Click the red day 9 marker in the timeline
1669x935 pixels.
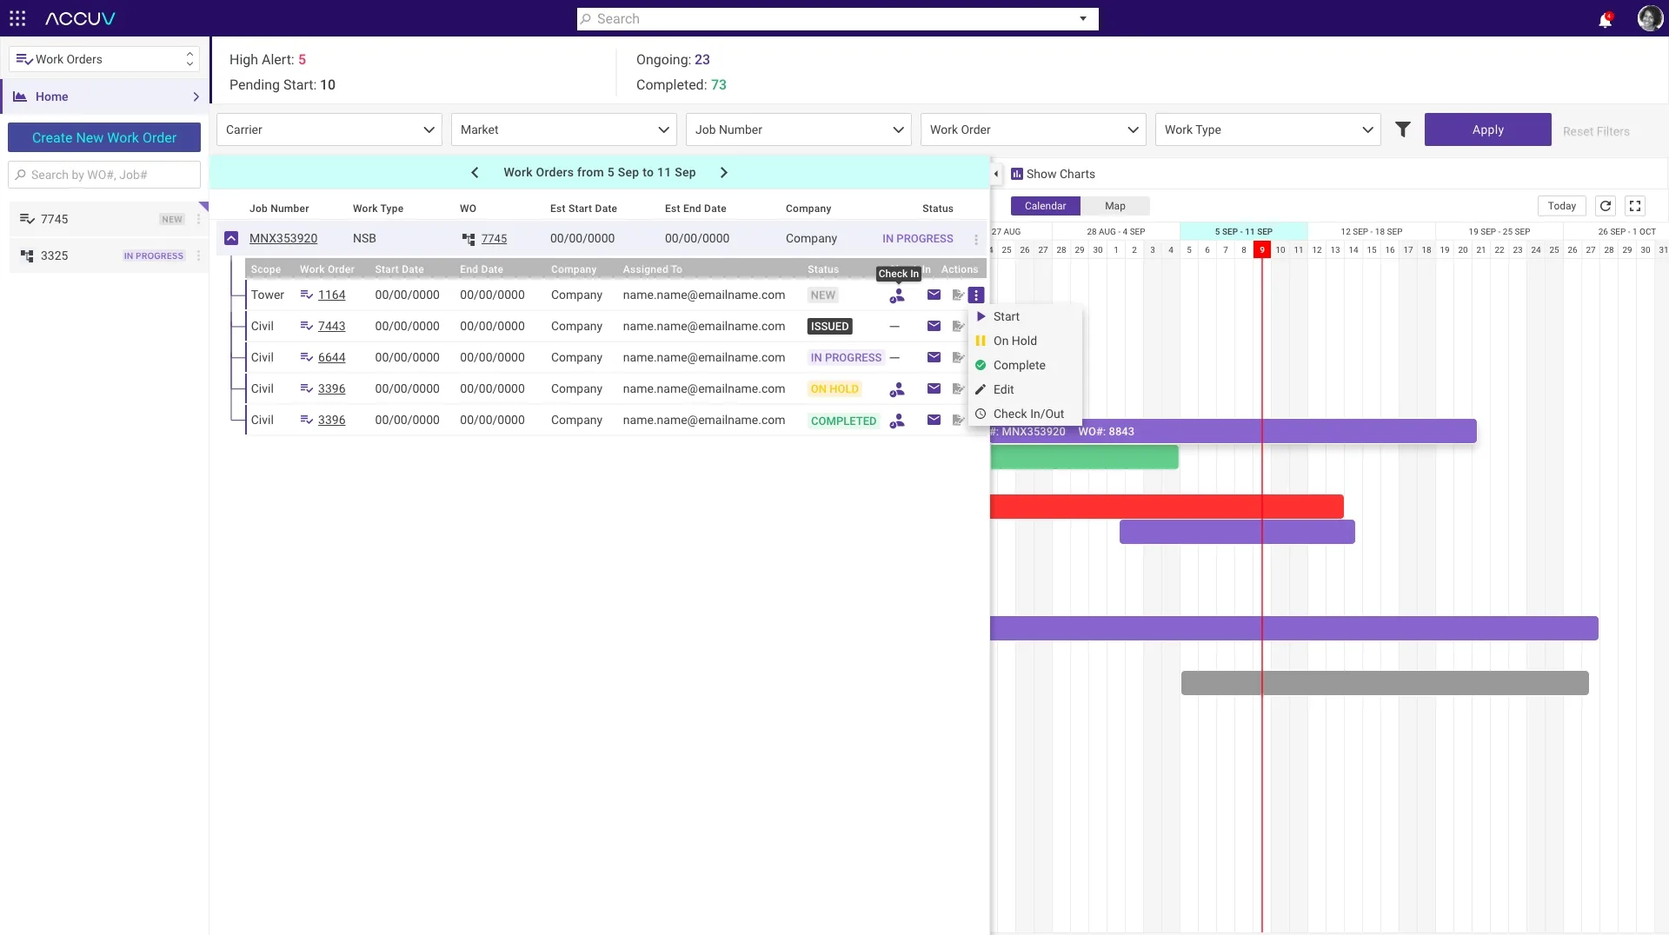point(1262,250)
